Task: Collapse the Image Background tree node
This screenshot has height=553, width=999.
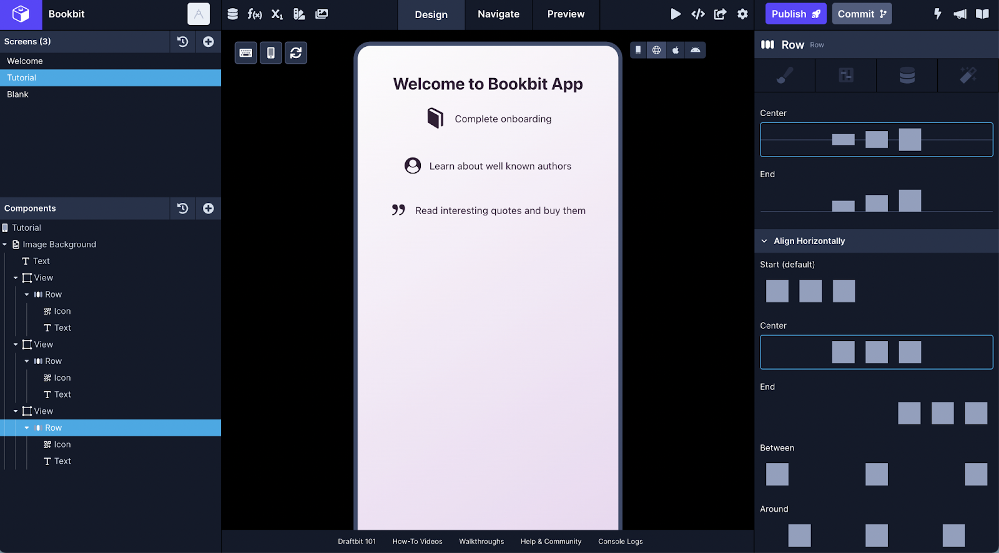Action: pyautogui.click(x=5, y=245)
